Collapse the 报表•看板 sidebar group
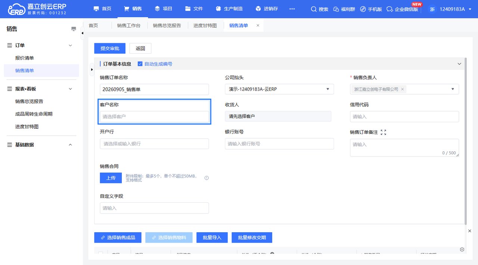 [x=70, y=89]
